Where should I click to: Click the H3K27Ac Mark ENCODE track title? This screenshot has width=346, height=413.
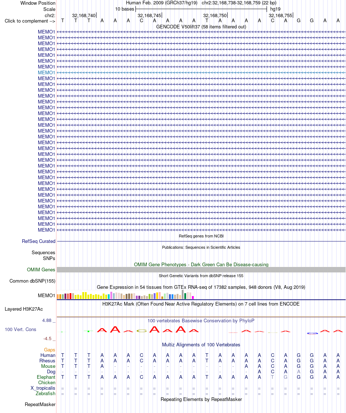(201, 304)
